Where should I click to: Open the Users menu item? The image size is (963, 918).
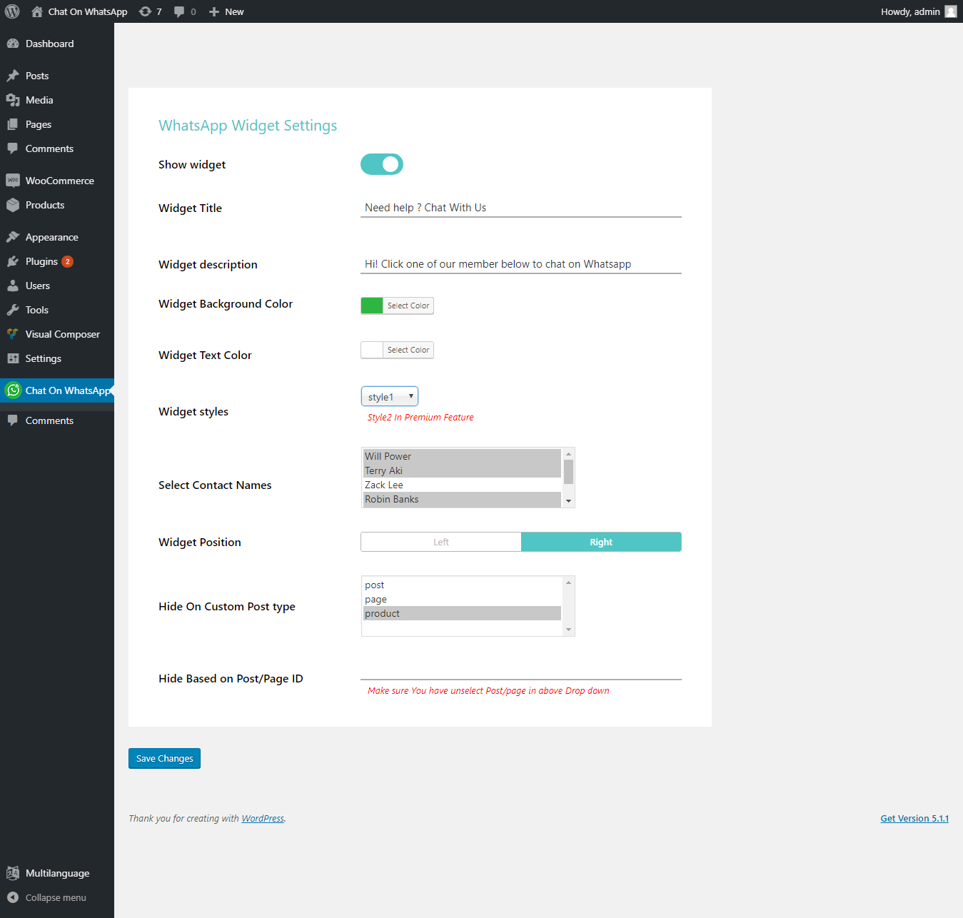57,286
